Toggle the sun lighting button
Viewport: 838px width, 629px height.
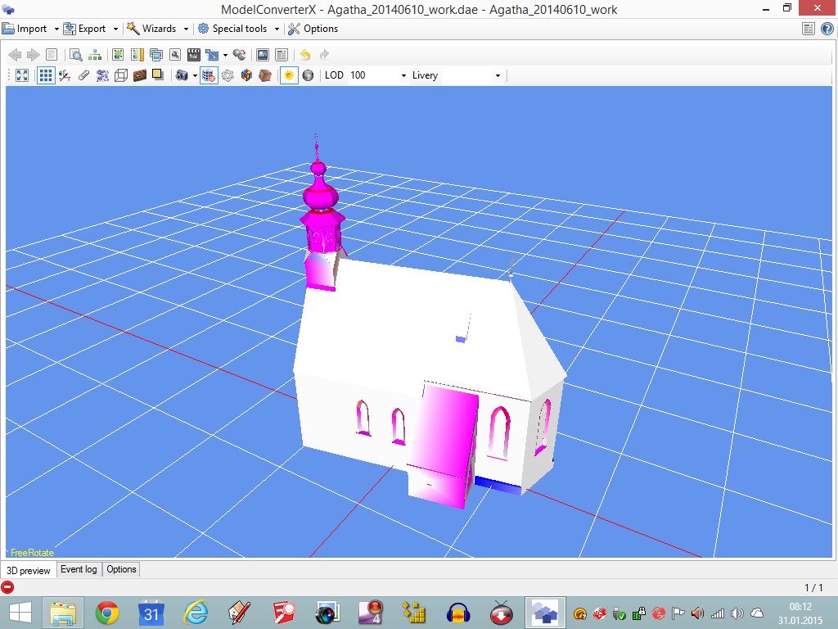[288, 75]
